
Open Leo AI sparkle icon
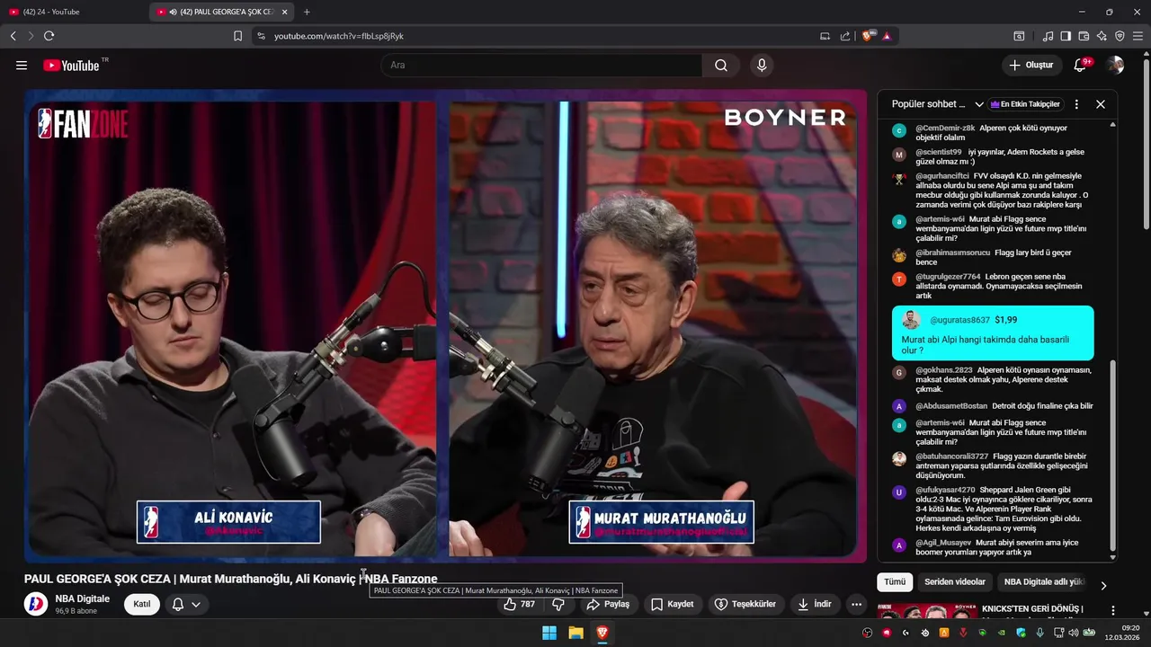point(1102,36)
